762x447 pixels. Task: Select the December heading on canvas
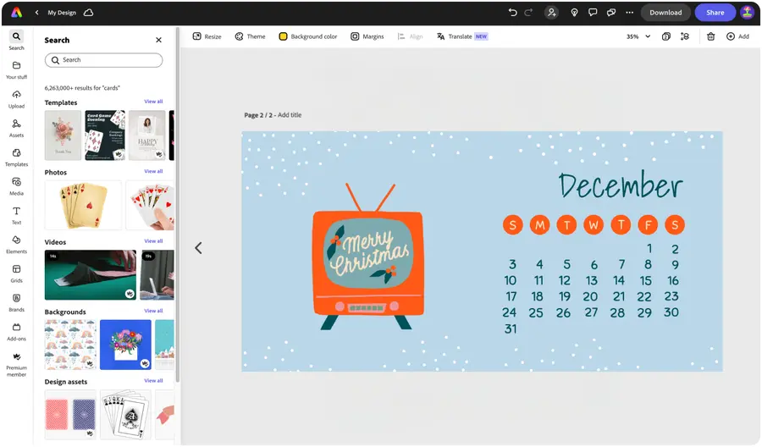[620, 185]
